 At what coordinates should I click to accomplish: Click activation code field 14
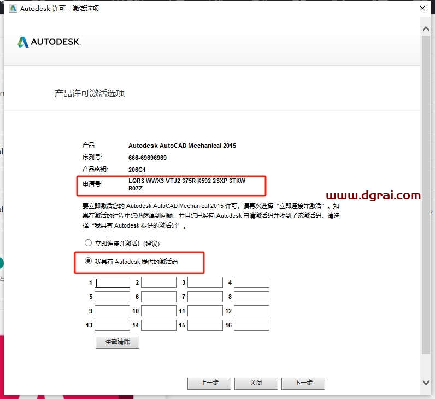click(158, 325)
